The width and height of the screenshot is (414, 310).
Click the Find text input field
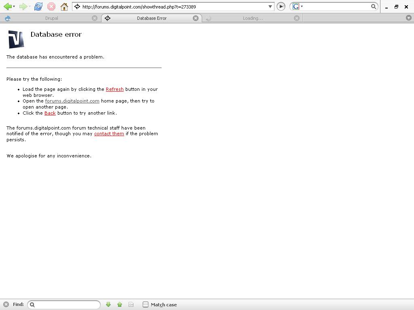point(64,304)
